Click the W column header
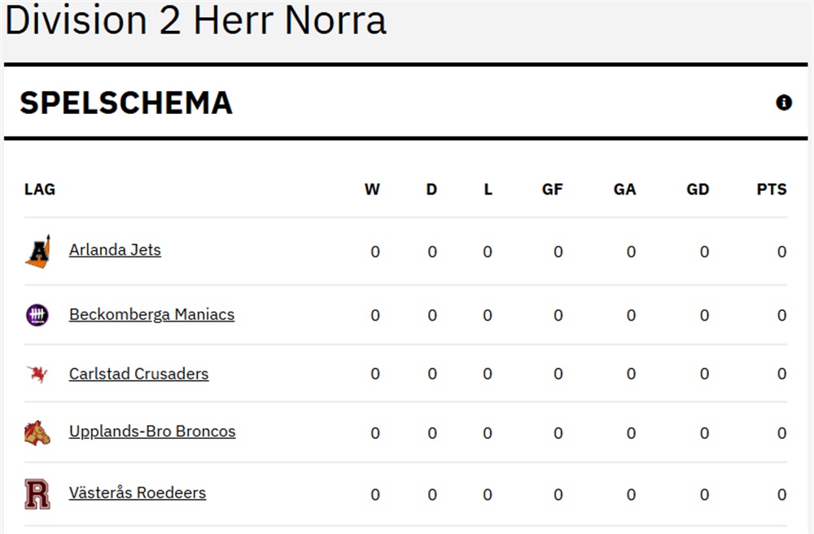This screenshot has width=814, height=534. click(x=372, y=190)
